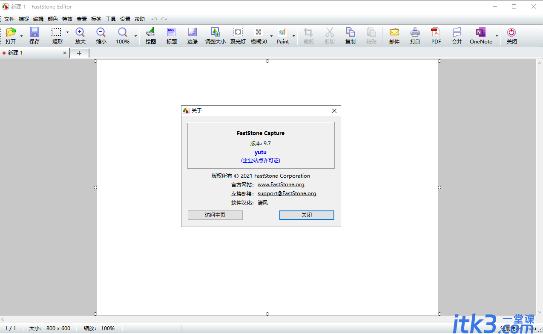This screenshot has height=334, width=543.
Task: Click the vertical scrollbar beside the canvas
Action: (x=540, y=187)
